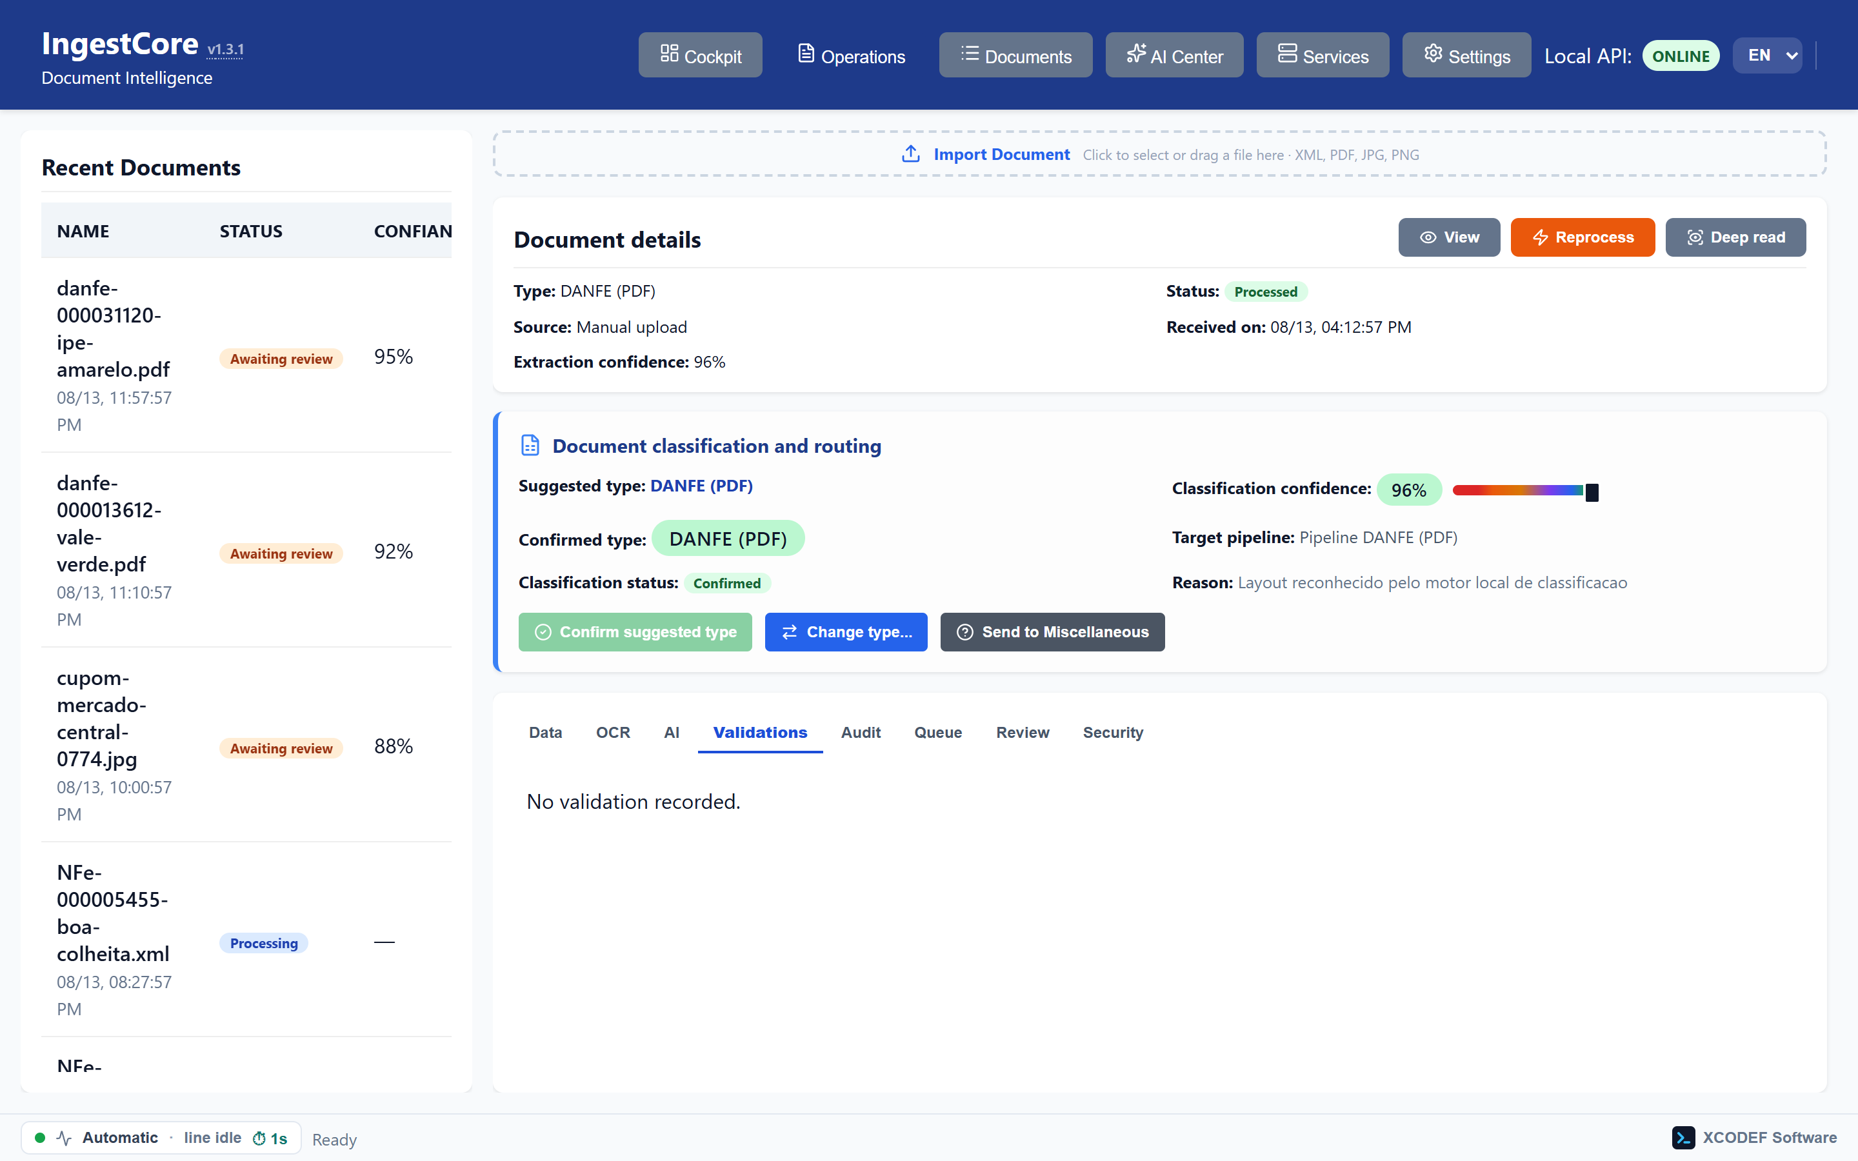Click the Documents list icon
Screen dimensions: 1858x1161
pos(970,53)
